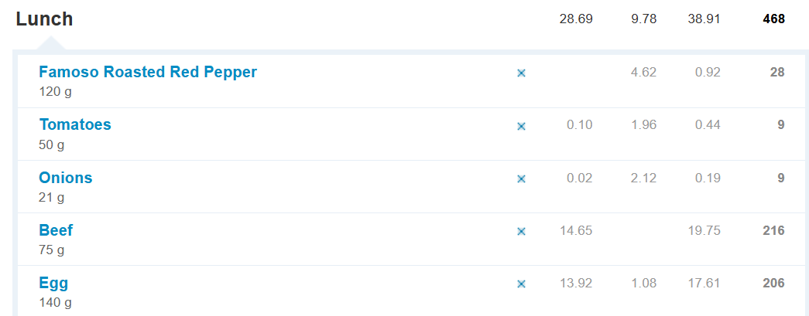Click the 120 g serving of red pepper
Image resolution: width=809 pixels, height=316 pixels.
tap(55, 91)
